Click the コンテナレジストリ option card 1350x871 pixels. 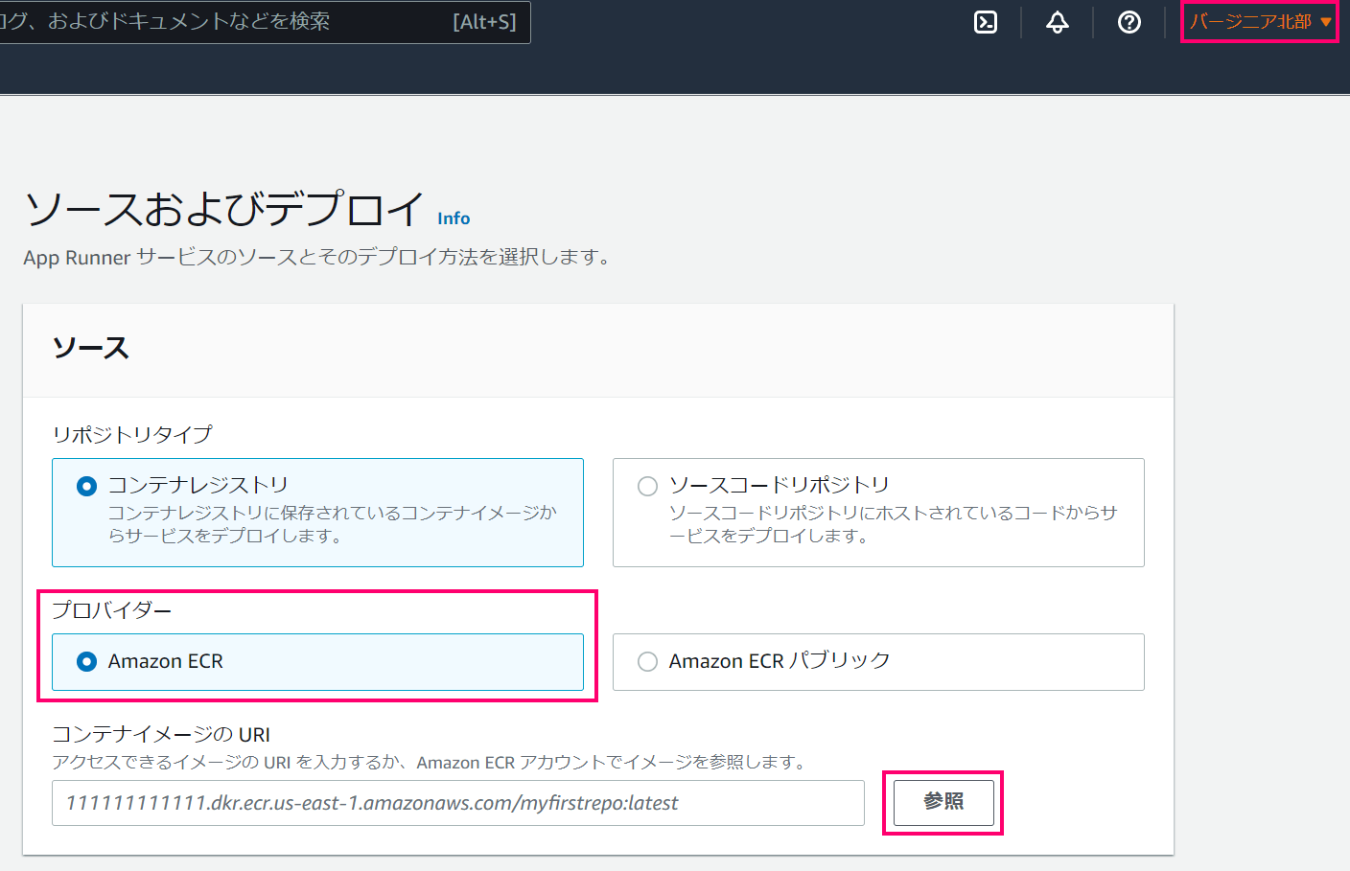point(317,512)
